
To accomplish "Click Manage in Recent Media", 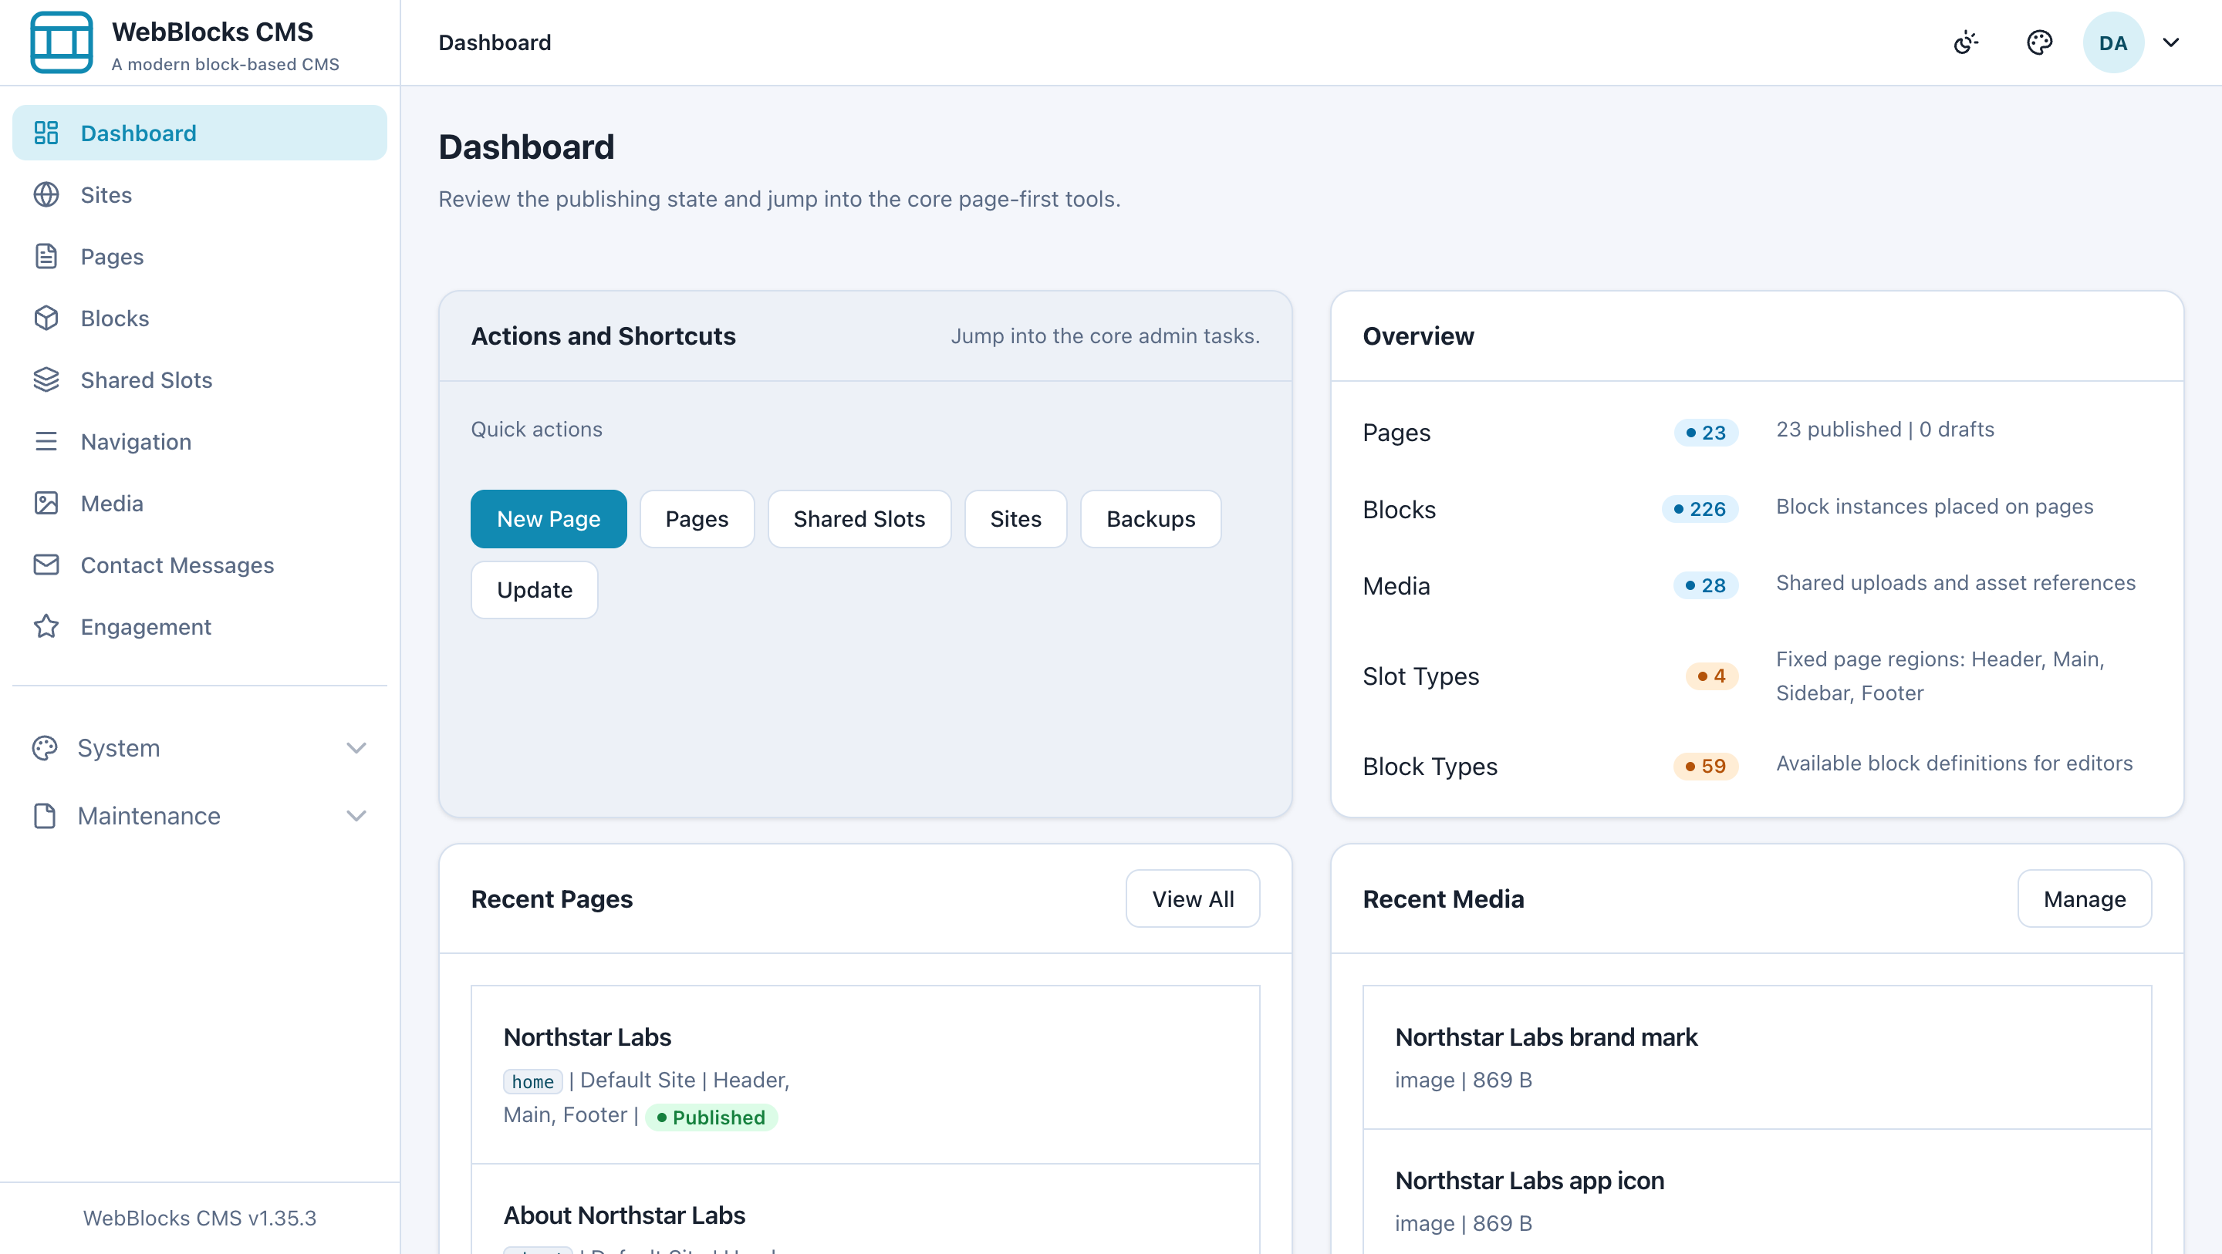I will 2084,898.
